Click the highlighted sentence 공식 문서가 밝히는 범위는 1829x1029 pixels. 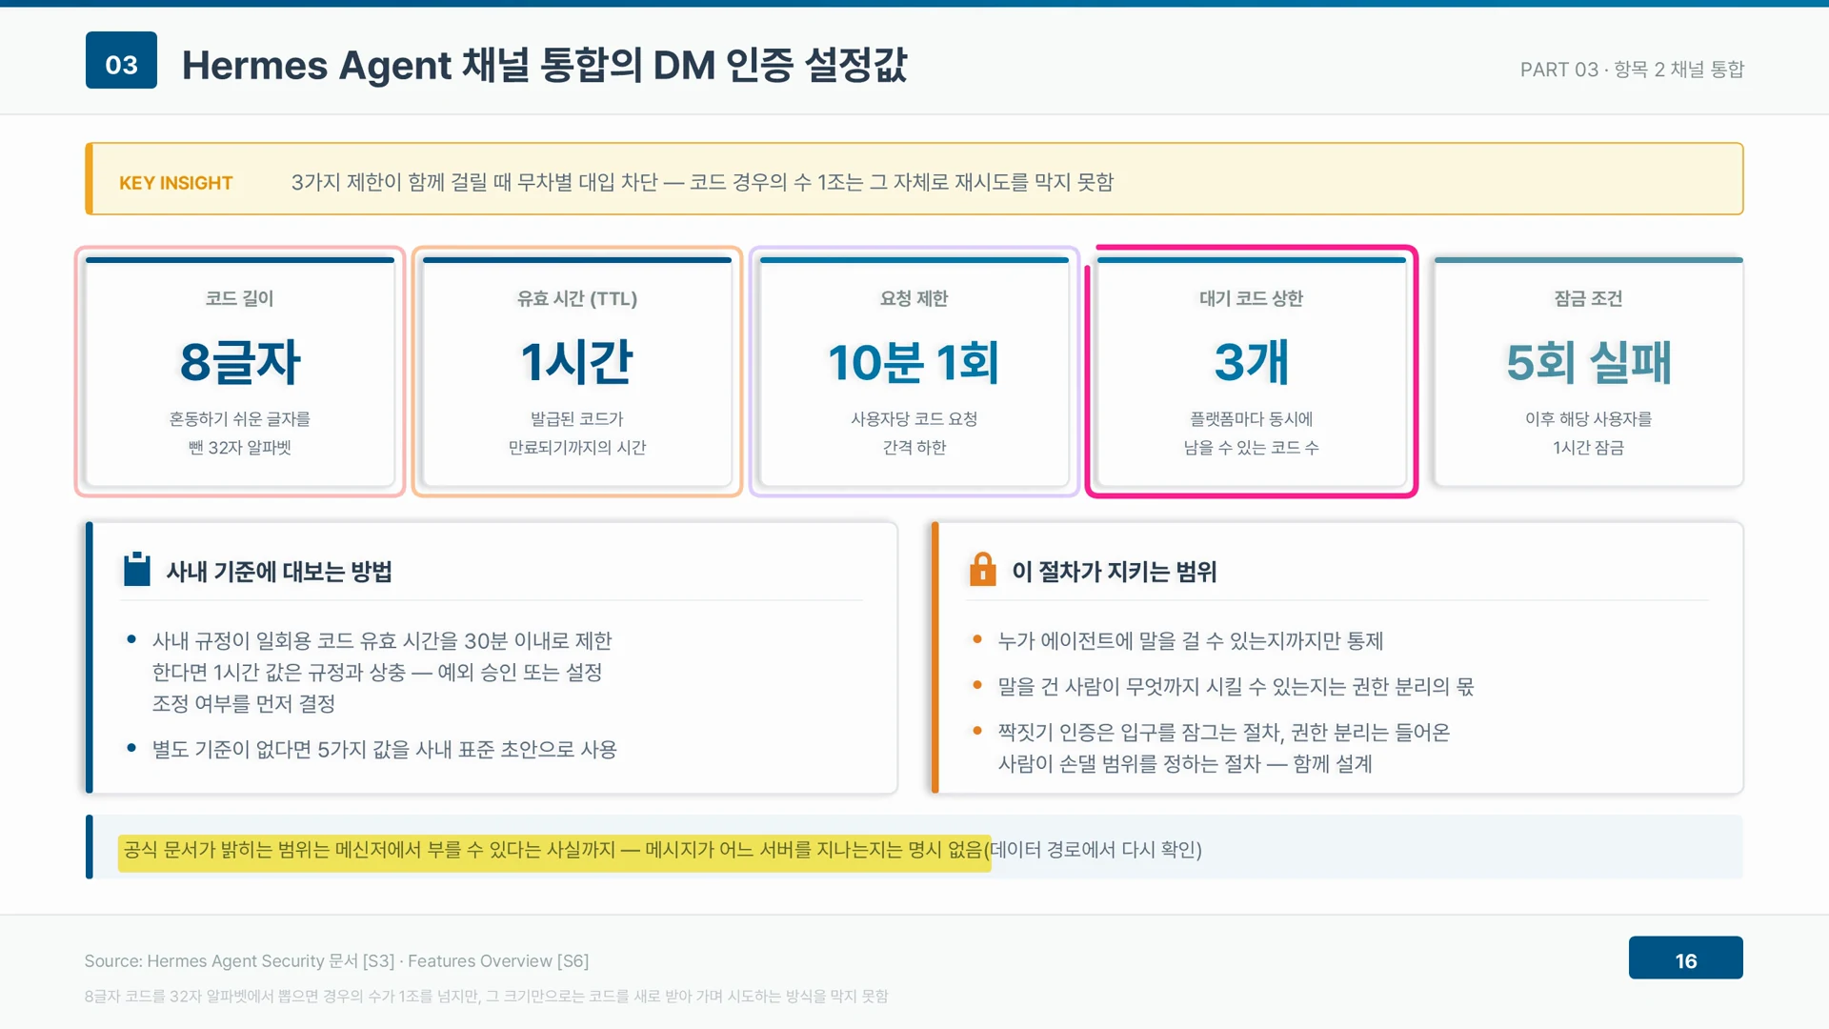click(553, 850)
